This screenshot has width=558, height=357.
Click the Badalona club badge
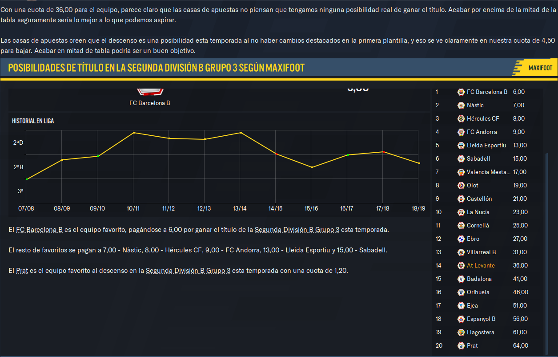tap(461, 279)
